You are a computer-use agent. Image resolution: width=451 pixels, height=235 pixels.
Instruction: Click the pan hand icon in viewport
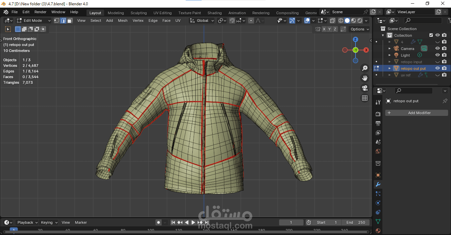click(x=365, y=78)
